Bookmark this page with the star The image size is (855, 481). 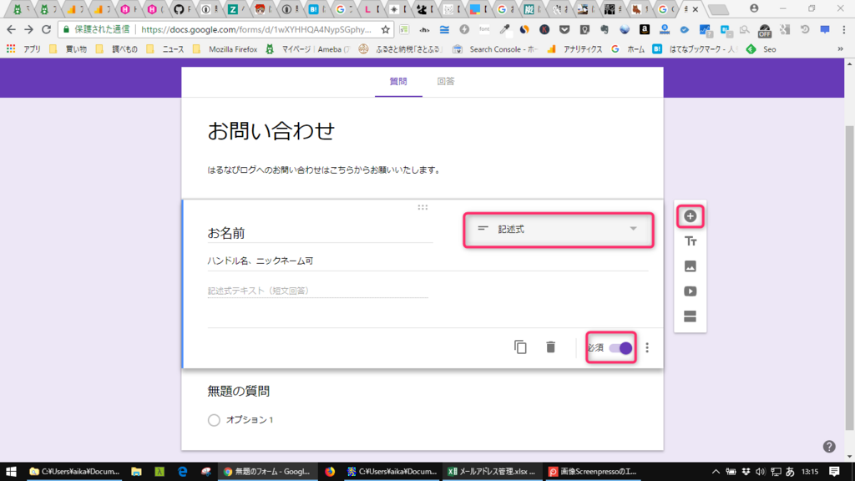[386, 29]
